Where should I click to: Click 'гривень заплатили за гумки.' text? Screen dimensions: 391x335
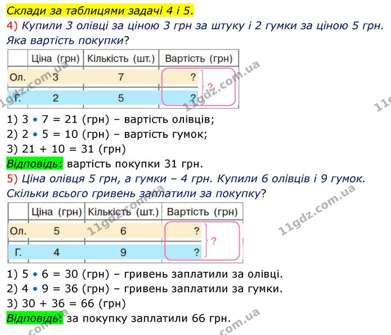pyautogui.click(x=204, y=289)
